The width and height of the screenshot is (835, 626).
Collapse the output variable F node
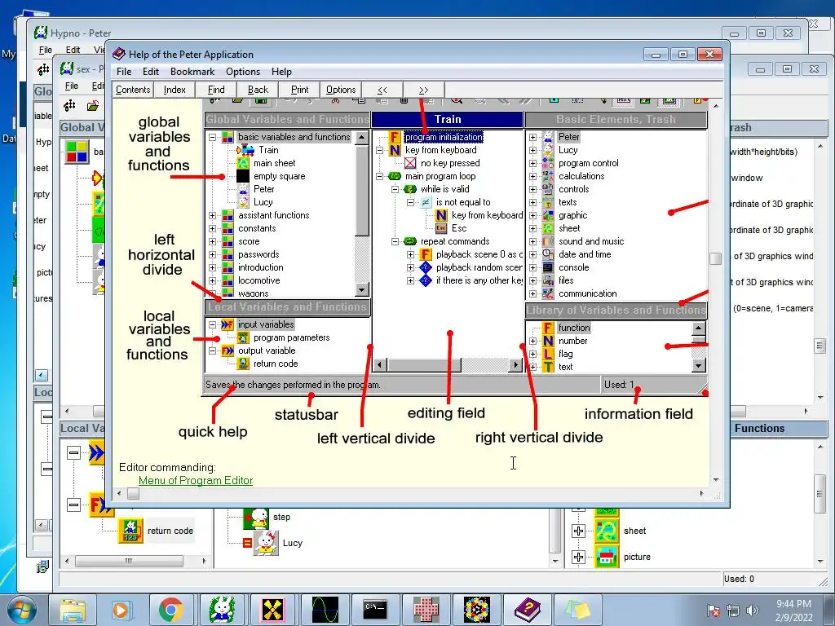[x=73, y=504]
